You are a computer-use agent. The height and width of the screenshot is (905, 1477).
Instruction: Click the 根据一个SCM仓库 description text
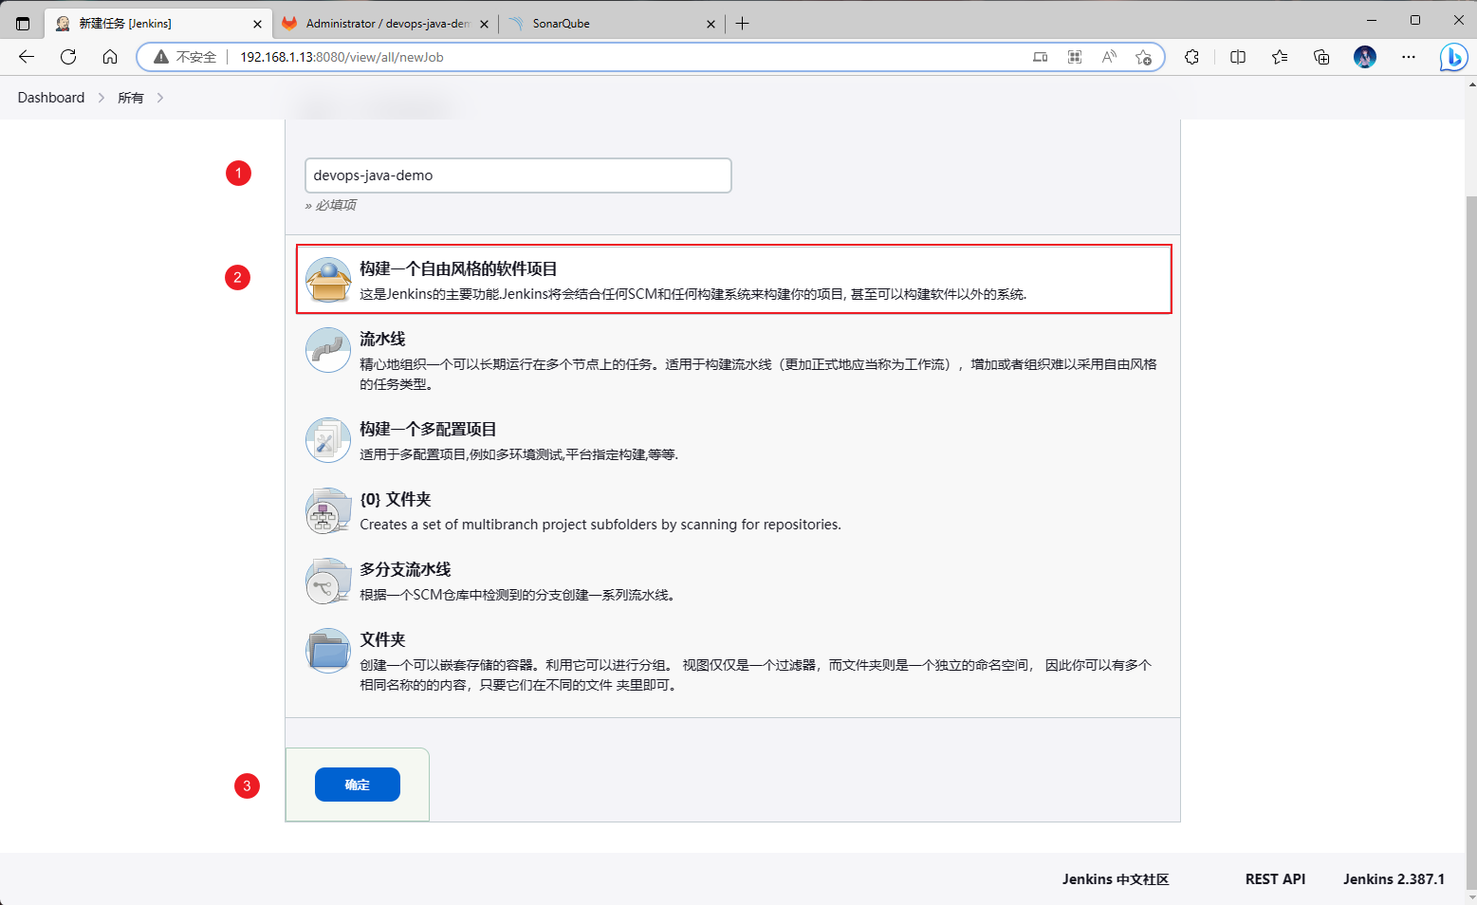(x=517, y=595)
